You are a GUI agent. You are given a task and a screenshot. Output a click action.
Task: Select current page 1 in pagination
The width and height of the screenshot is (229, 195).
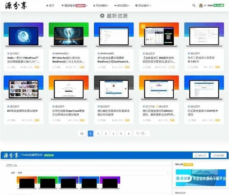click(90, 134)
